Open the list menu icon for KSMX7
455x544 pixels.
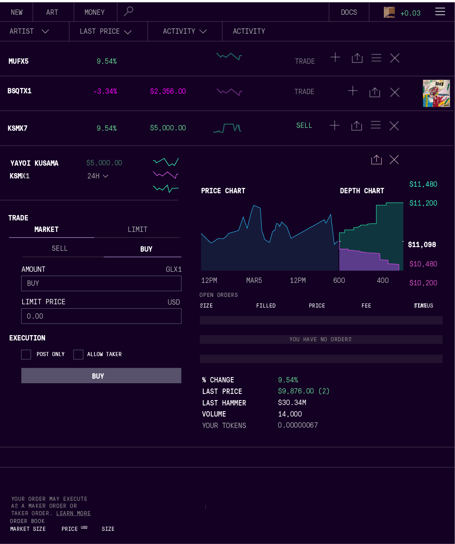pos(376,125)
